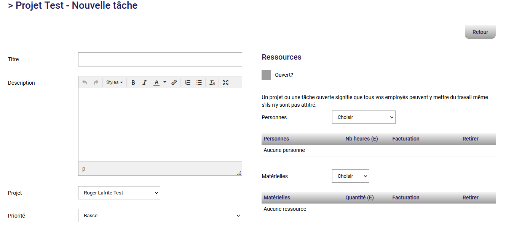Screen dimensions: 506x229
Task: Open the Matérielles Choisir dropdown
Action: coord(350,176)
